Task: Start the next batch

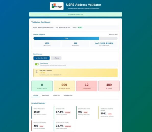Action: click(42, 58)
